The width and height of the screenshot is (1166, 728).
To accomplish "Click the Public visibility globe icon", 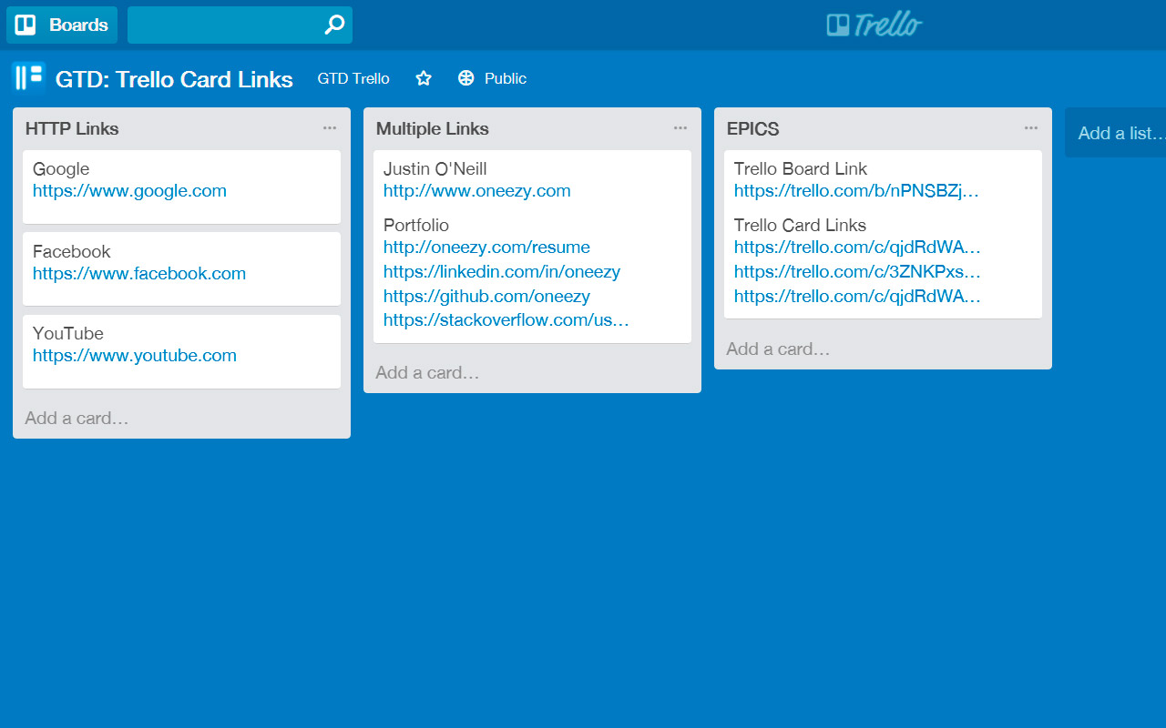I will [466, 78].
